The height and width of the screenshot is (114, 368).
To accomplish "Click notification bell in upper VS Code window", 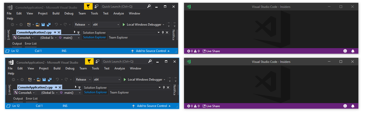I will tap(353, 51).
